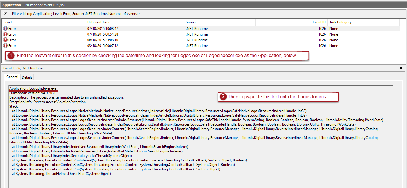Click the Description unhandled exception line
The width and height of the screenshot is (407, 188).
click(66, 97)
